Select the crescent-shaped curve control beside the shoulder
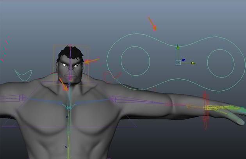This screenshot has height=159, width=246. point(23,75)
